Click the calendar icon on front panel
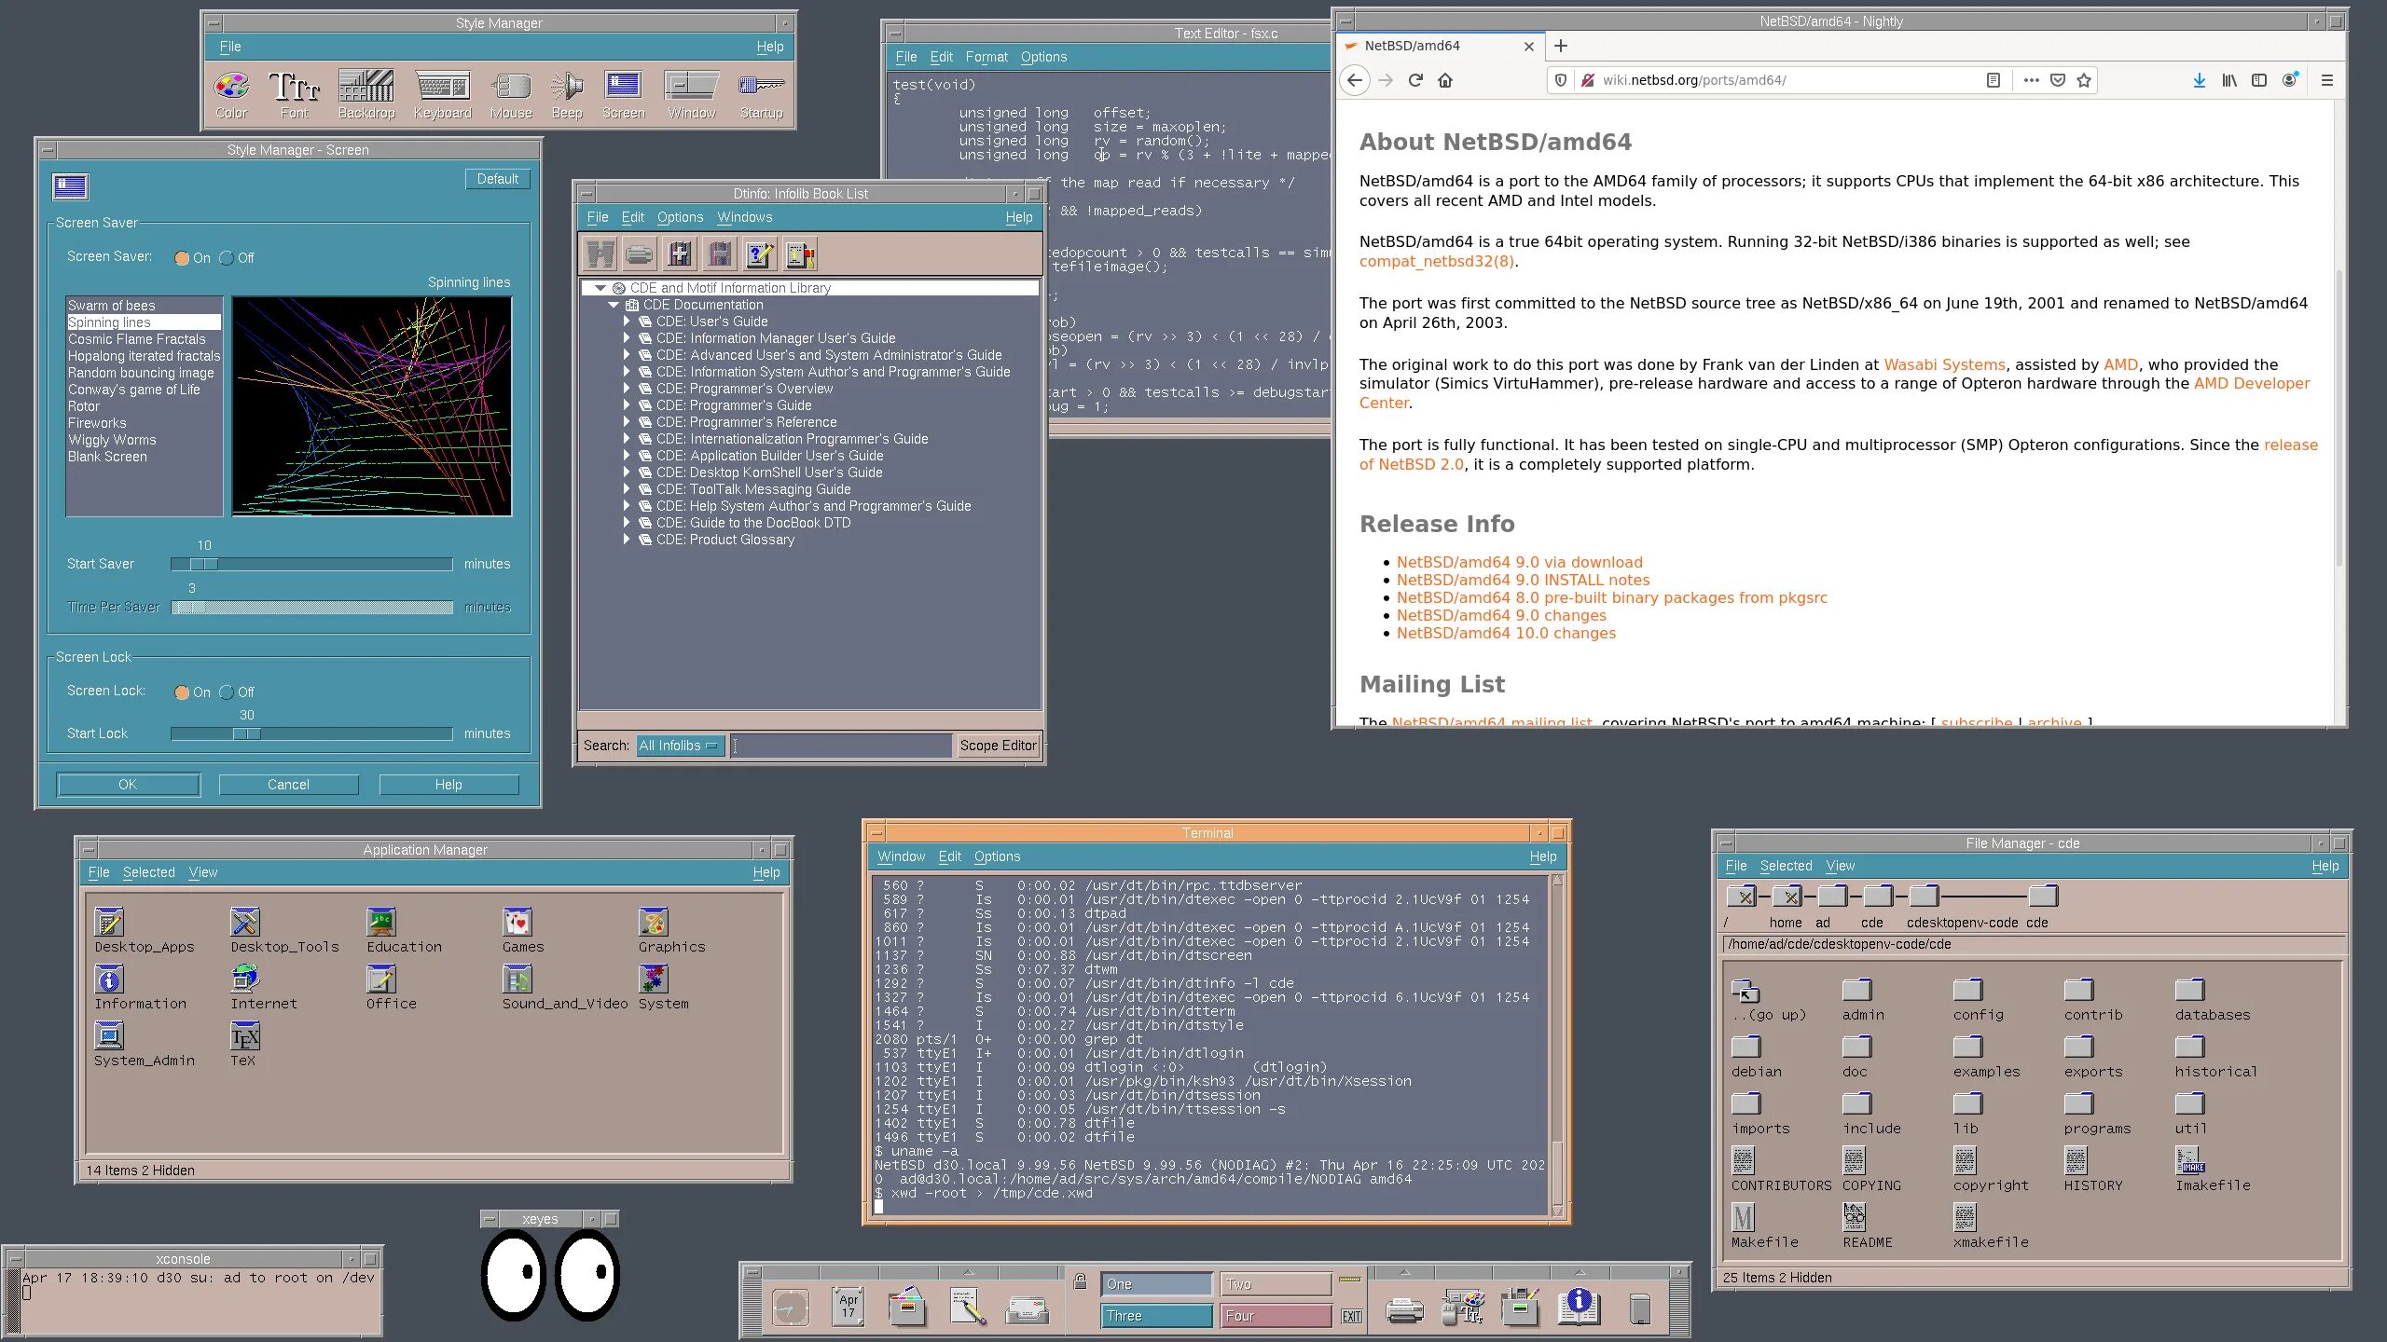Screen dimensions: 2387x1342 click(848, 1307)
